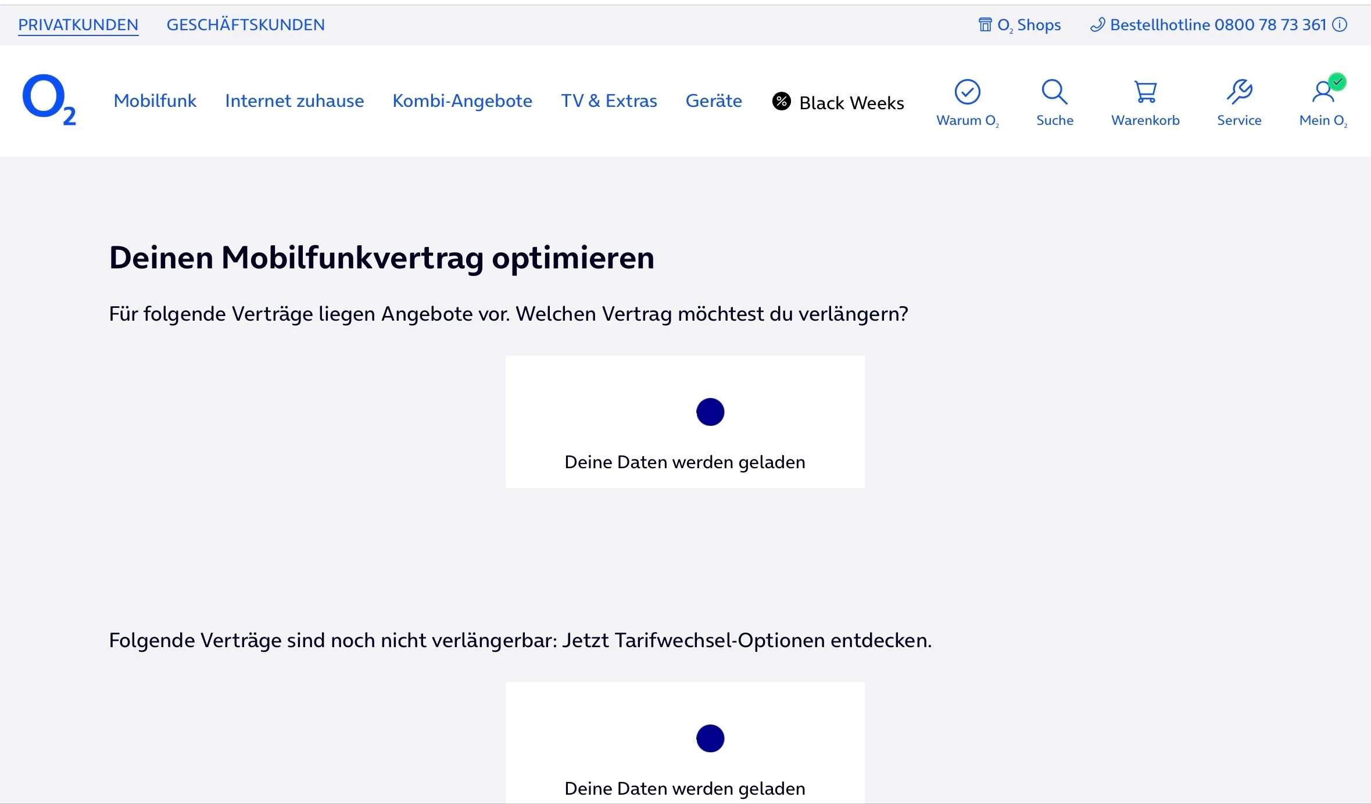Open the TV & Extras menu
The width and height of the screenshot is (1371, 804).
coord(608,101)
